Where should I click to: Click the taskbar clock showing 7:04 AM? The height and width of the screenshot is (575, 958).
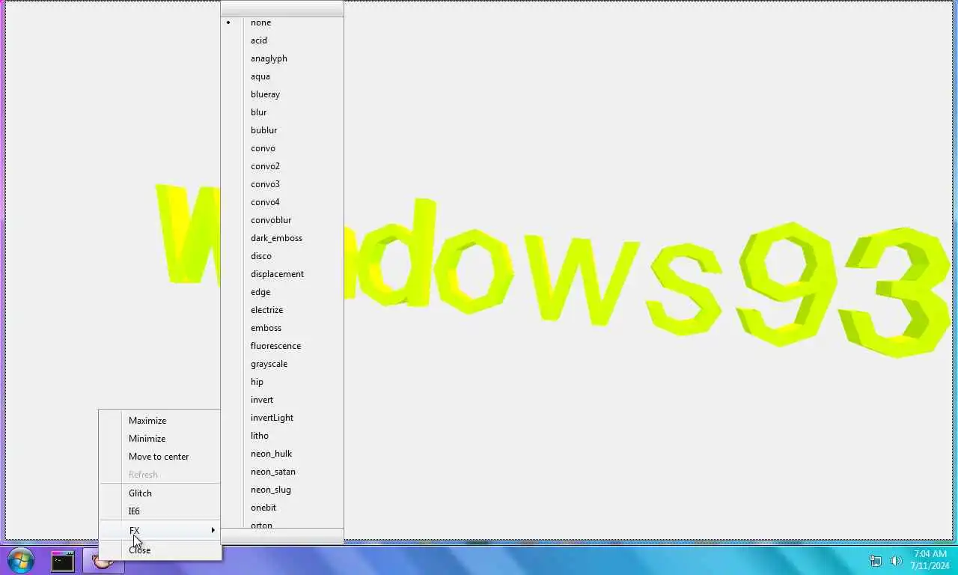[x=931, y=560]
